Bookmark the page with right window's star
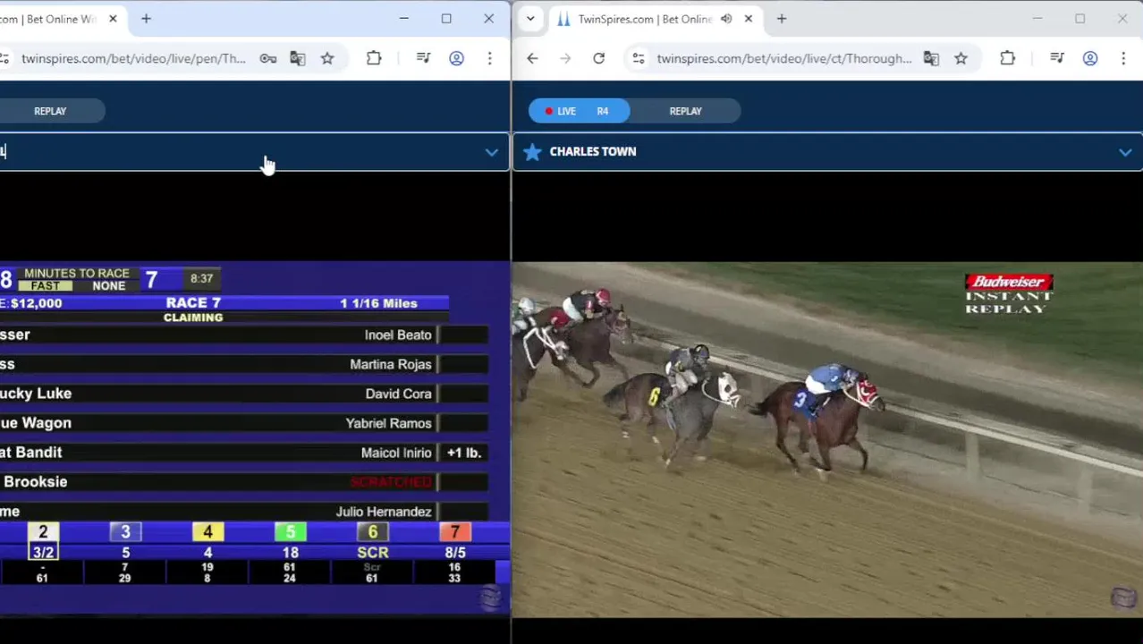Viewport: 1143px width, 644px height. [961, 58]
